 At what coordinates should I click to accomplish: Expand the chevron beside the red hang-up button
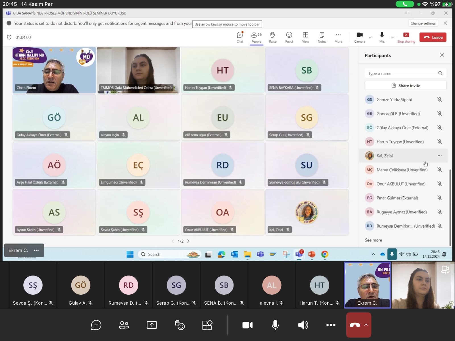[366, 325]
